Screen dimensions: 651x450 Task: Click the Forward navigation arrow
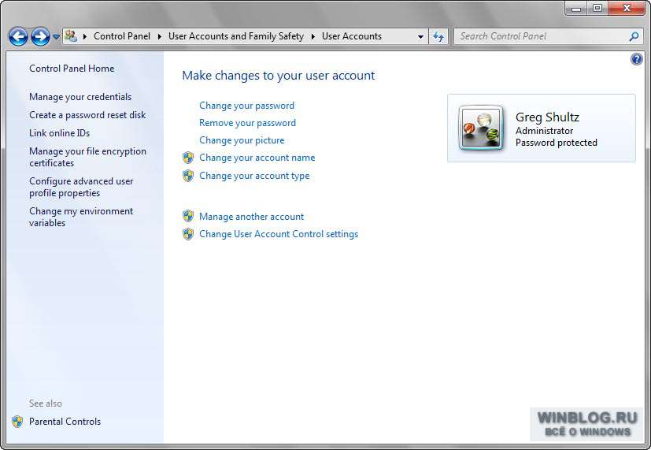click(x=40, y=36)
